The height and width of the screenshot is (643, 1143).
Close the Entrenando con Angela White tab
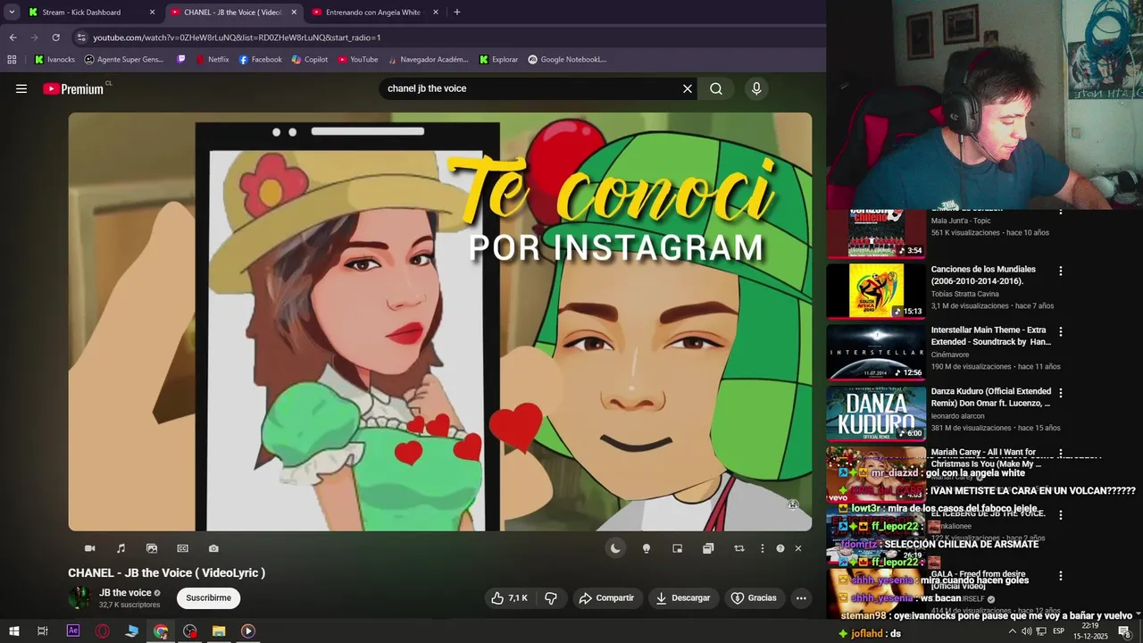[x=436, y=13]
